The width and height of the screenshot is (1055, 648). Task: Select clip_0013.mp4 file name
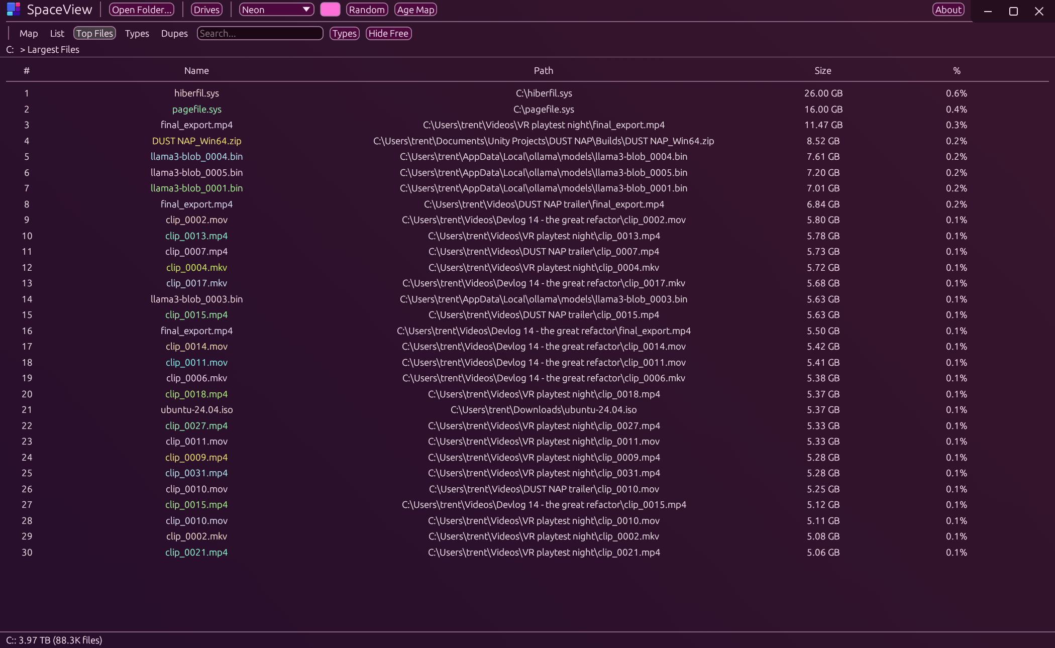[x=196, y=236]
